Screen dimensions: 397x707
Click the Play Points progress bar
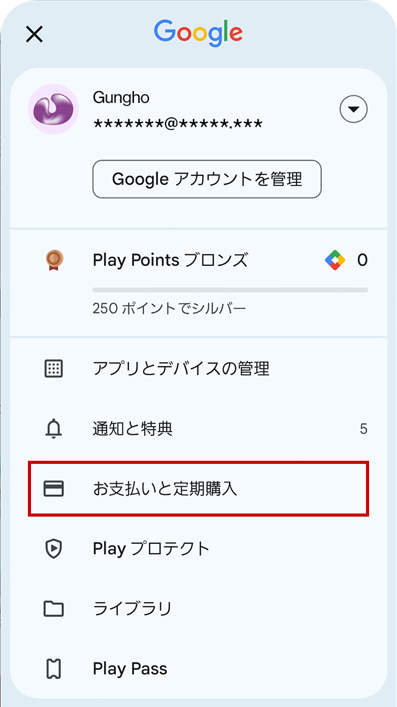tap(230, 290)
